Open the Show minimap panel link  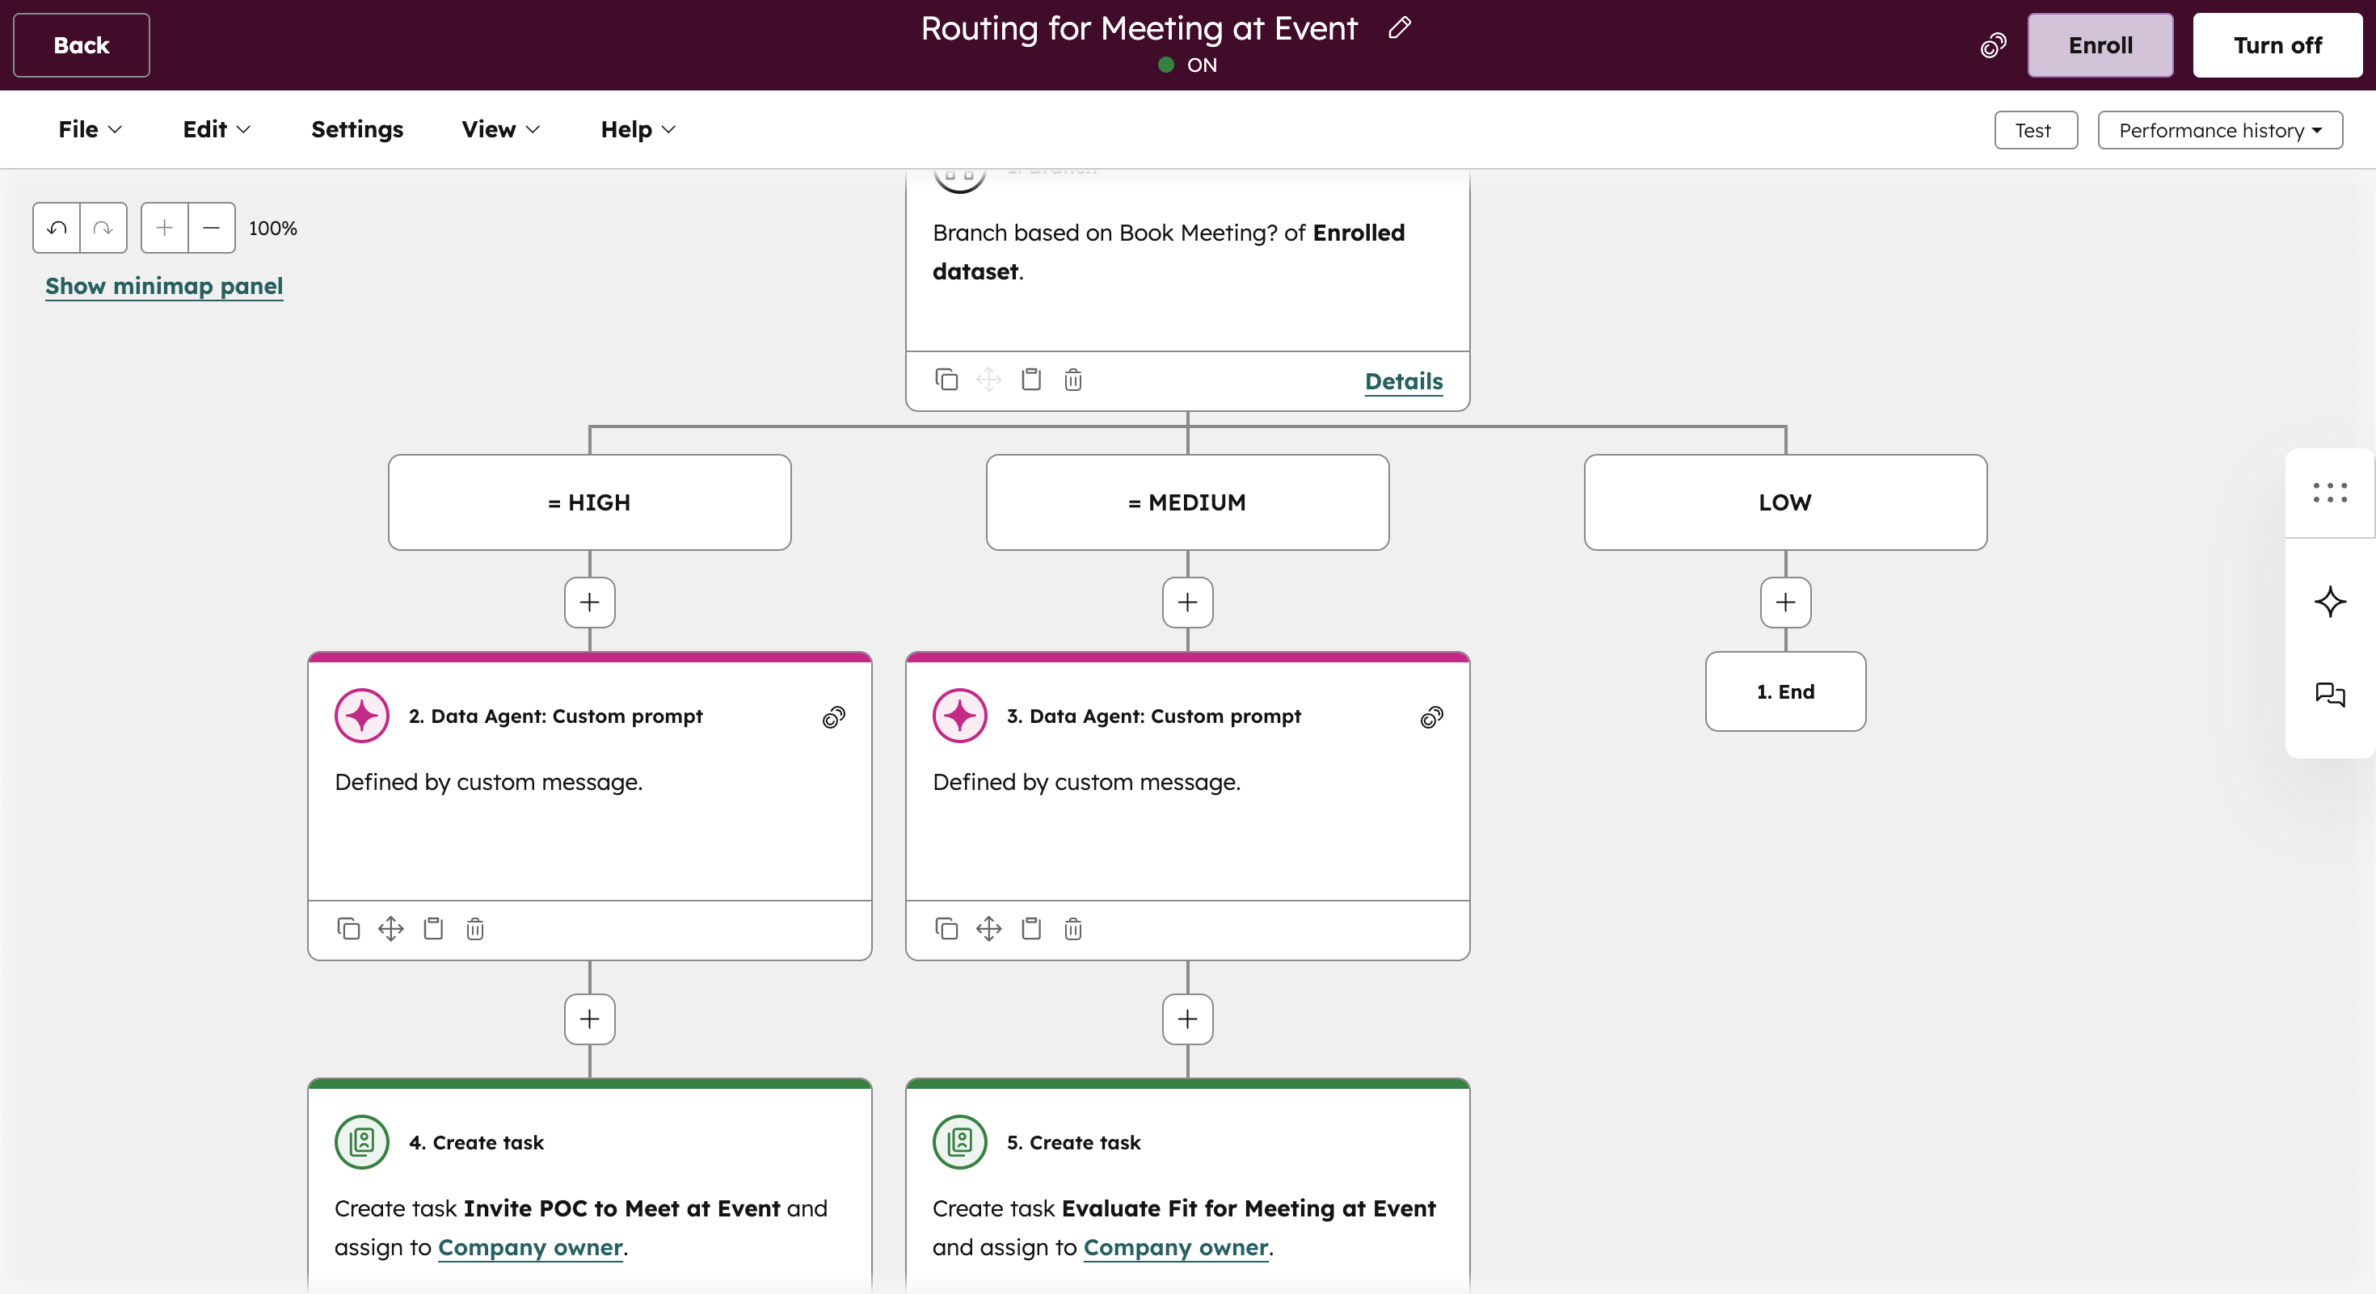coord(164,286)
